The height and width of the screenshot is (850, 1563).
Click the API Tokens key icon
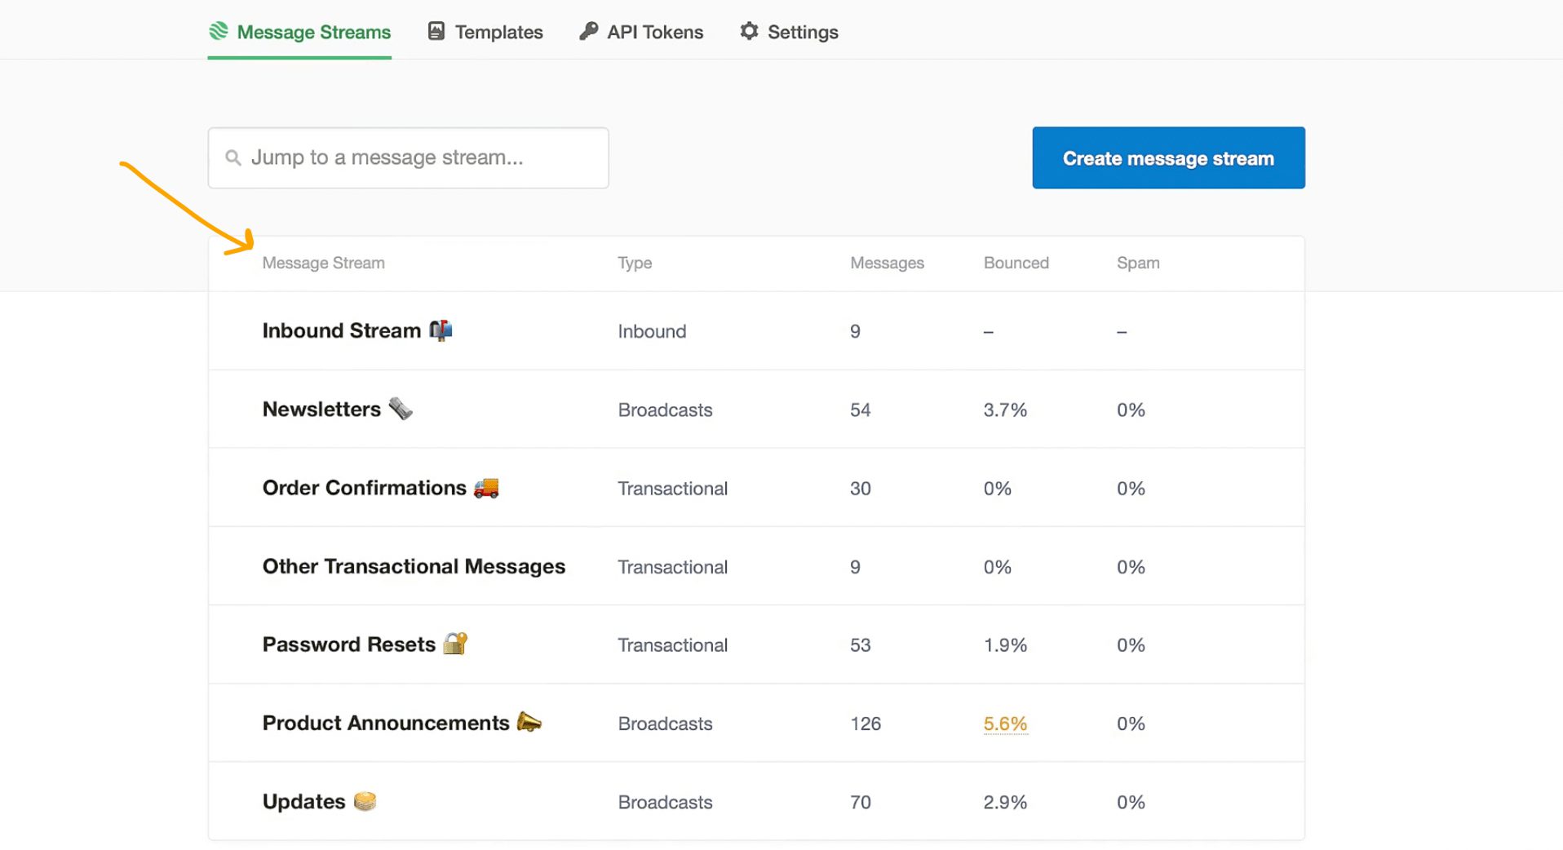(x=587, y=31)
